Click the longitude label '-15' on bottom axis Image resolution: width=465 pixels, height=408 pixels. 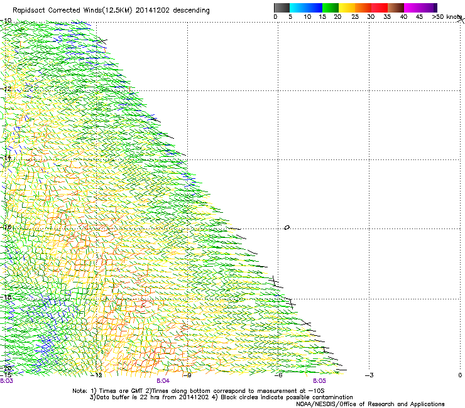pyautogui.click(x=6, y=375)
